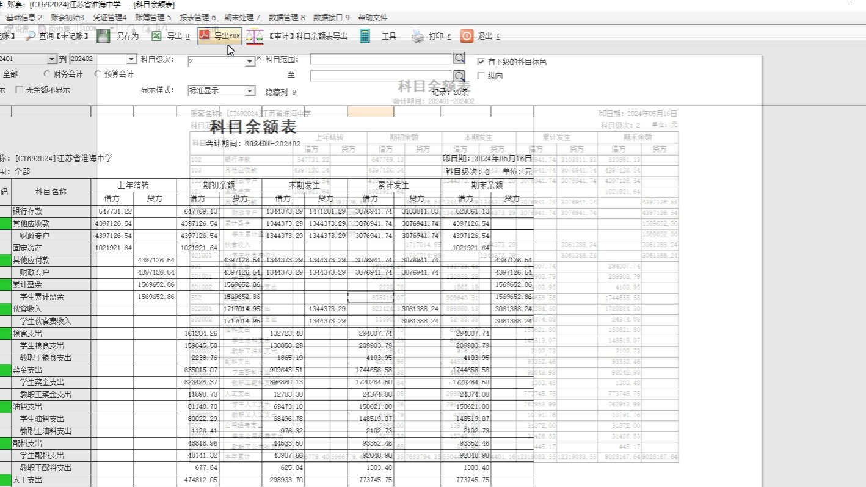Click the printer 打印 icon
The width and height of the screenshot is (866, 487).
point(418,37)
